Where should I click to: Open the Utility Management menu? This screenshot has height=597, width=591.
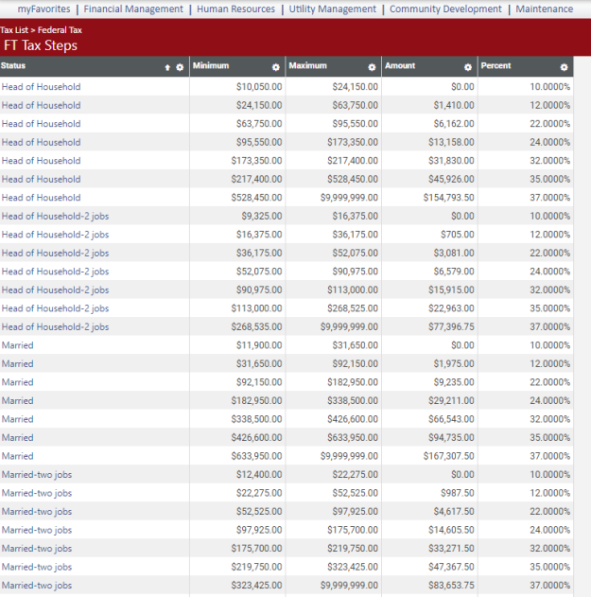coord(332,9)
